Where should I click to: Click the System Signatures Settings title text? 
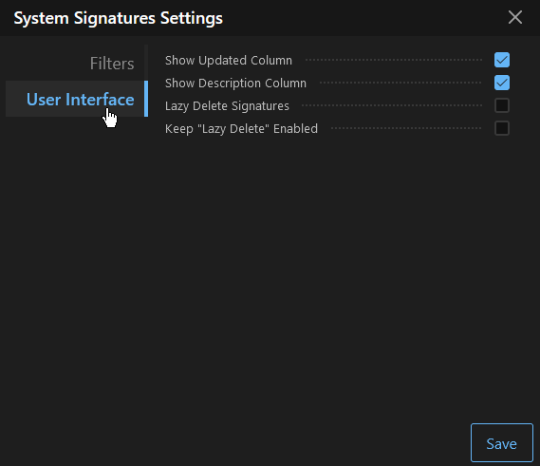click(118, 18)
